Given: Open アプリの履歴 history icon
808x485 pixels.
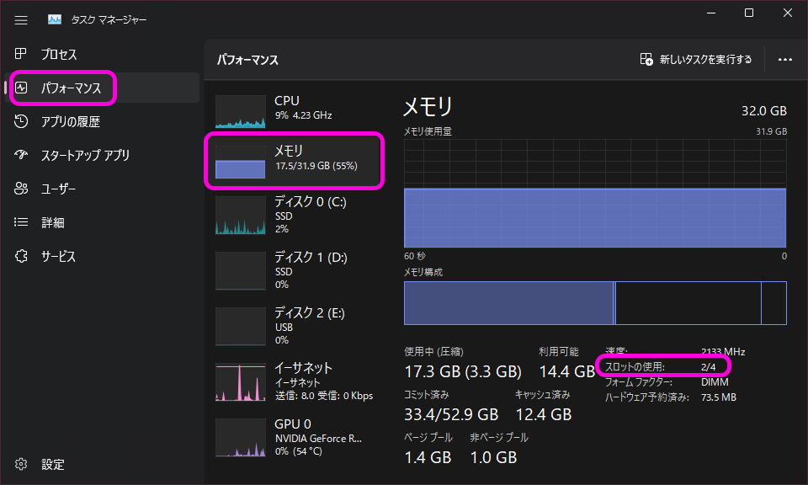Looking at the screenshot, I should (x=22, y=121).
